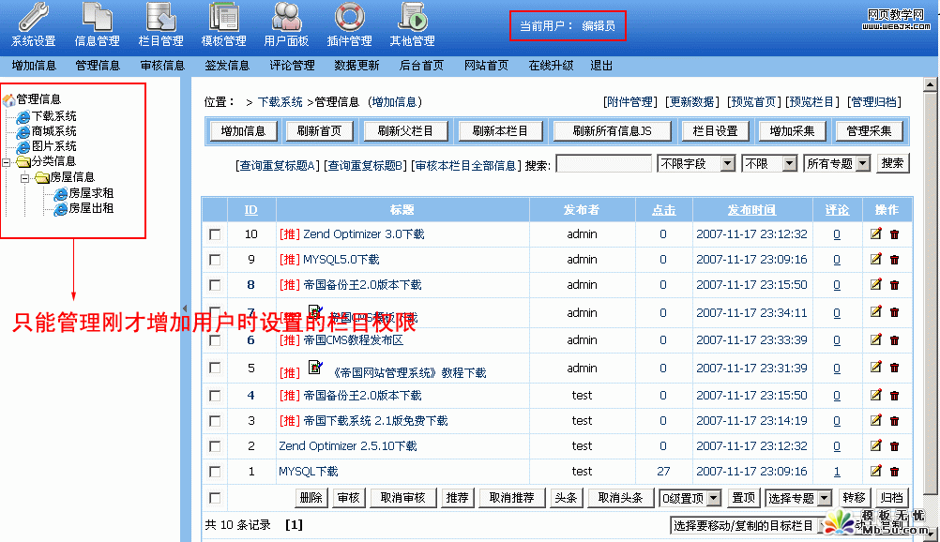This screenshot has height=542, width=940.
Task: Click 数据更新 in the menu bar
Action: [x=356, y=66]
